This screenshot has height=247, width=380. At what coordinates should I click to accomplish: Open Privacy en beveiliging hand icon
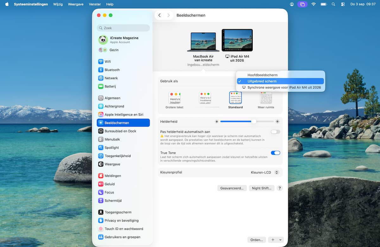101,220
